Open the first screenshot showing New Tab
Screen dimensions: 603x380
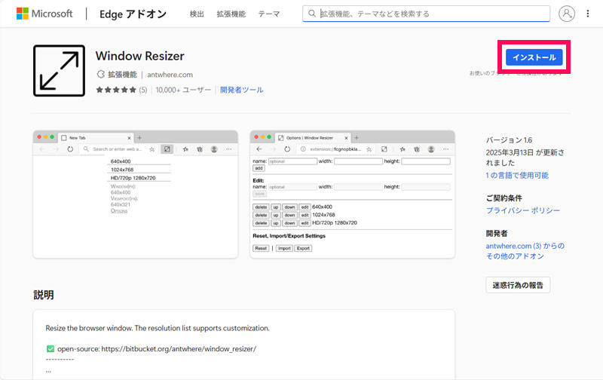(x=136, y=195)
